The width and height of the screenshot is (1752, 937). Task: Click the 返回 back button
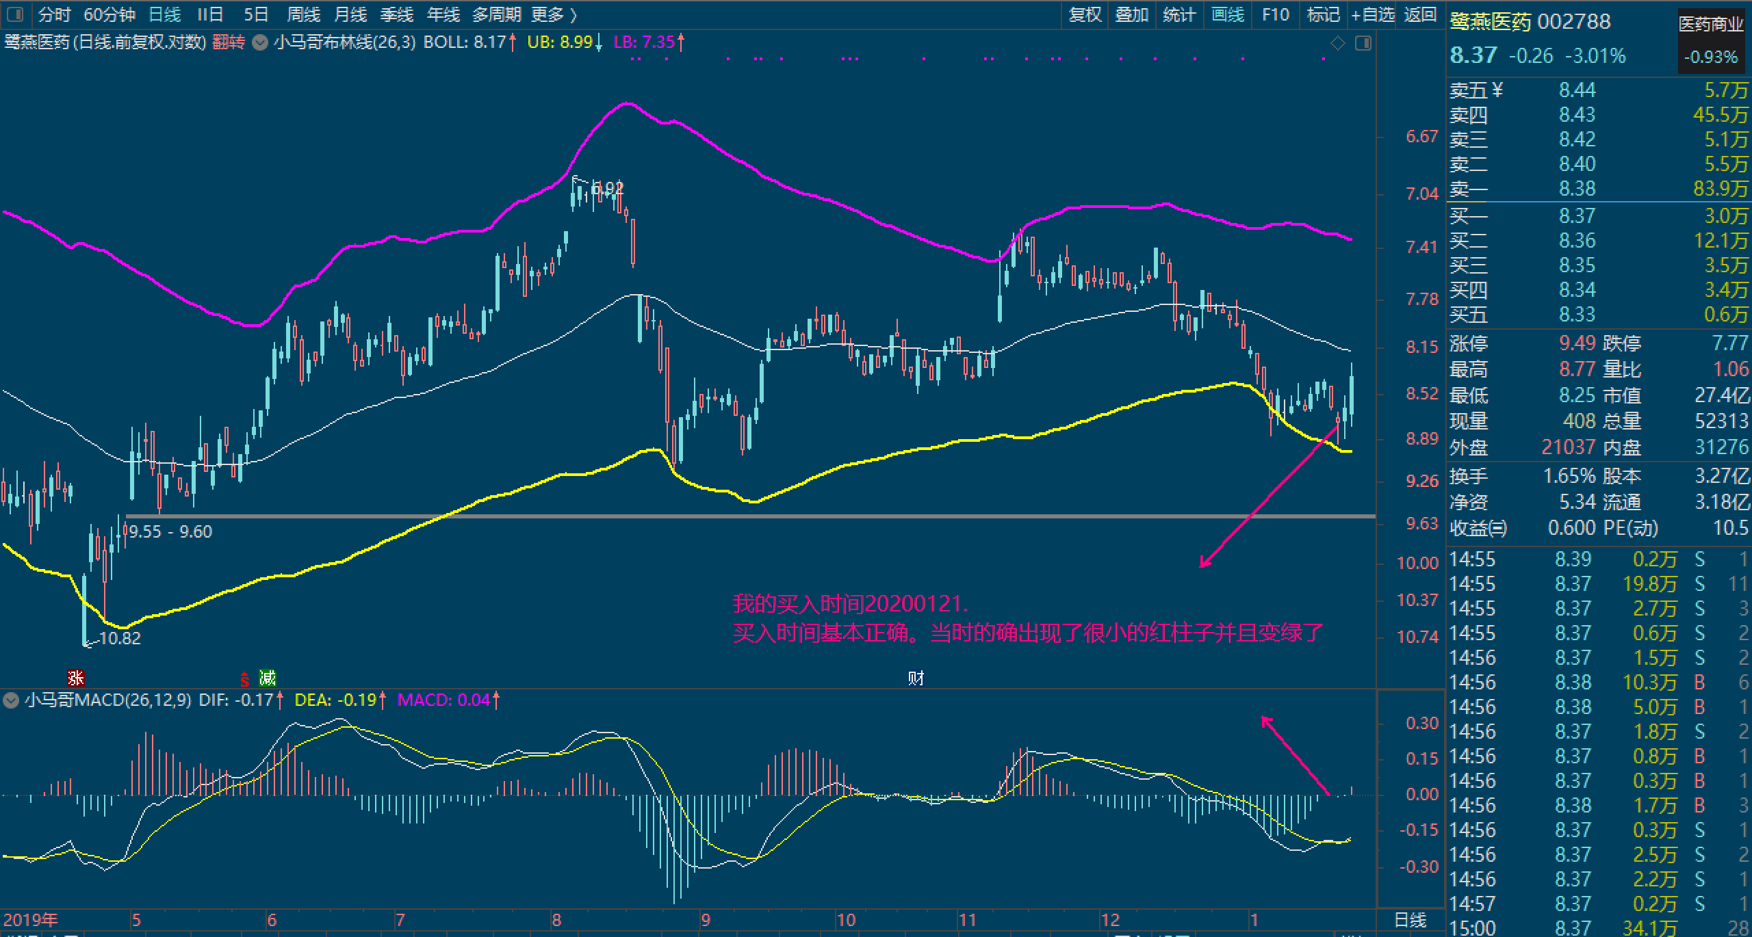tap(1420, 14)
